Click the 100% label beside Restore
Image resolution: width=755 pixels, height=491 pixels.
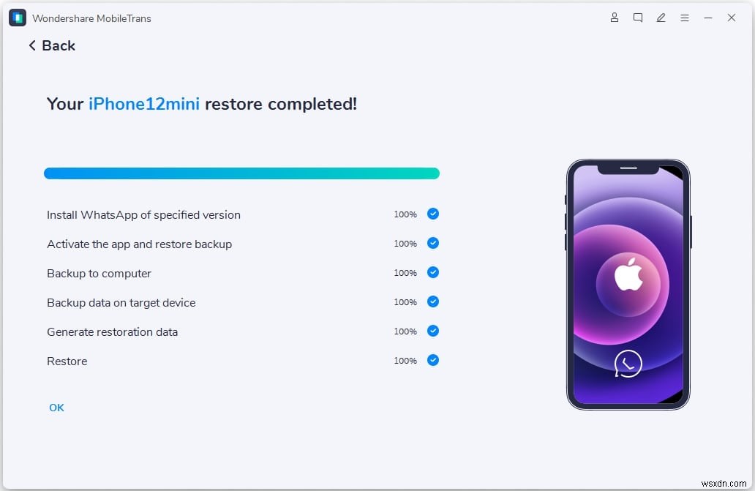405,360
